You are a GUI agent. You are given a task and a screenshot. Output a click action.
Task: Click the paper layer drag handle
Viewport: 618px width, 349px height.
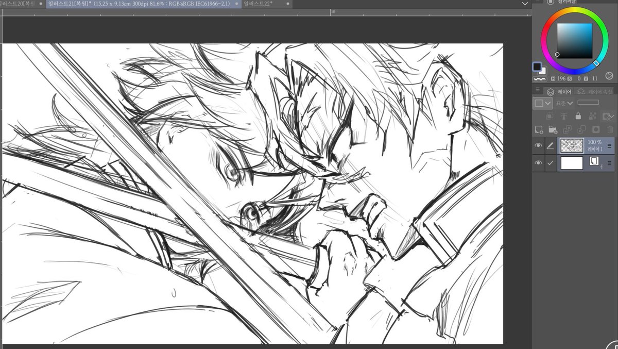pos(610,163)
